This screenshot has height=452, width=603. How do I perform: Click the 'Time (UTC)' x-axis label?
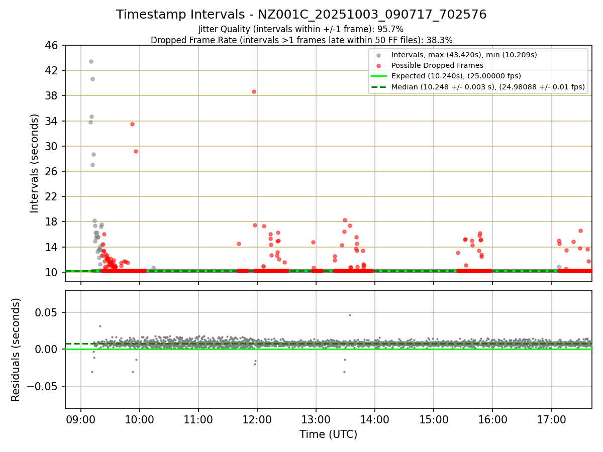328,434
